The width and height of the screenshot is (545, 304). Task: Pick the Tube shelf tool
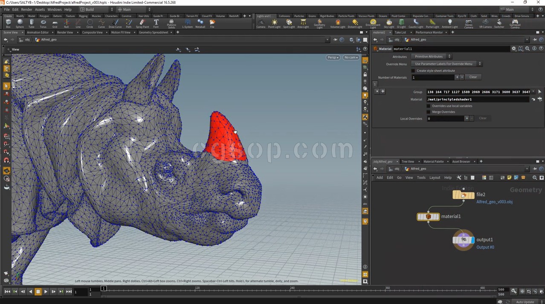pos(31,23)
